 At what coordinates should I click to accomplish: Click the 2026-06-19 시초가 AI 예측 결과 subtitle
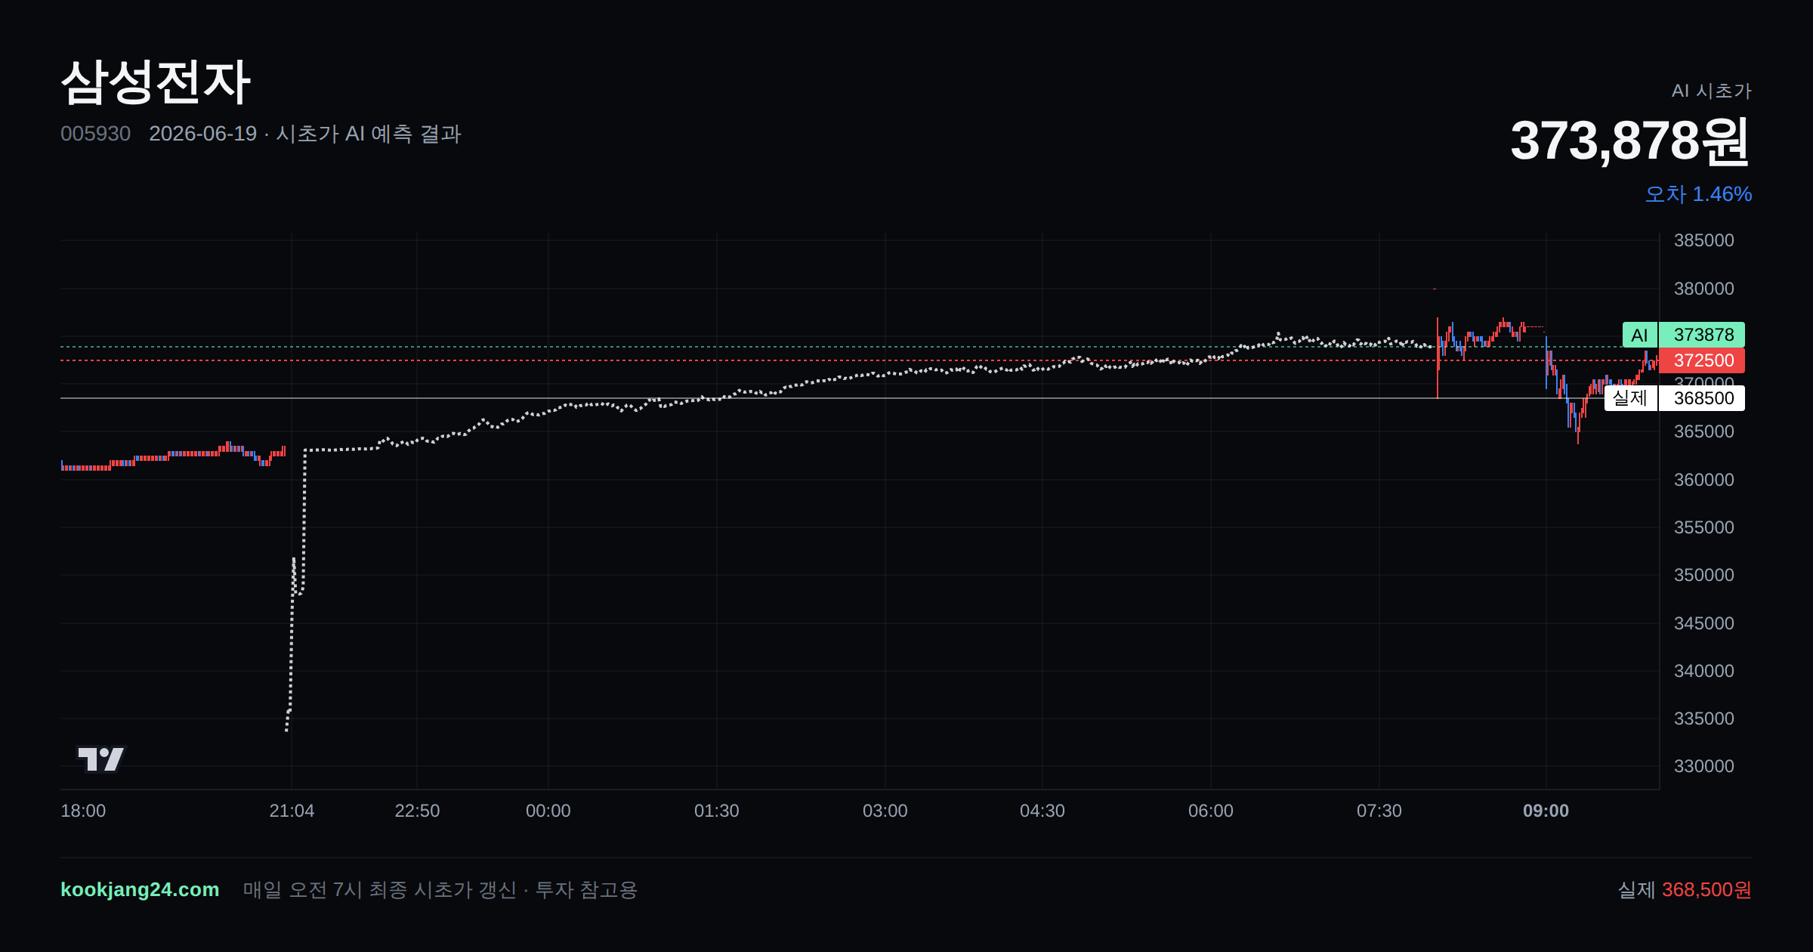305,134
